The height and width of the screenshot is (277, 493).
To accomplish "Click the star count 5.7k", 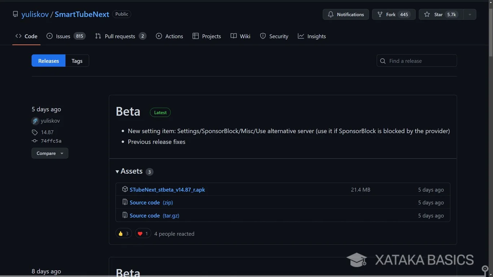I will pyautogui.click(x=451, y=14).
